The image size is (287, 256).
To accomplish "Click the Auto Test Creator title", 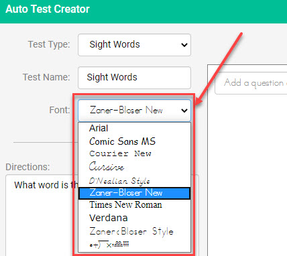I will pyautogui.click(x=48, y=9).
